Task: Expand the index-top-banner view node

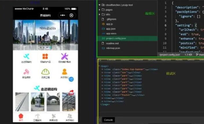Action: tap(102, 69)
